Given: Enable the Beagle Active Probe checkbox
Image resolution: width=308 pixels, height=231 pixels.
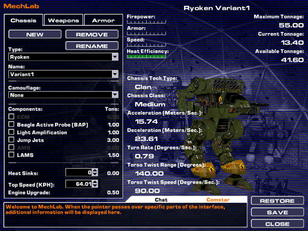Looking at the screenshot, I should tap(11, 125).
